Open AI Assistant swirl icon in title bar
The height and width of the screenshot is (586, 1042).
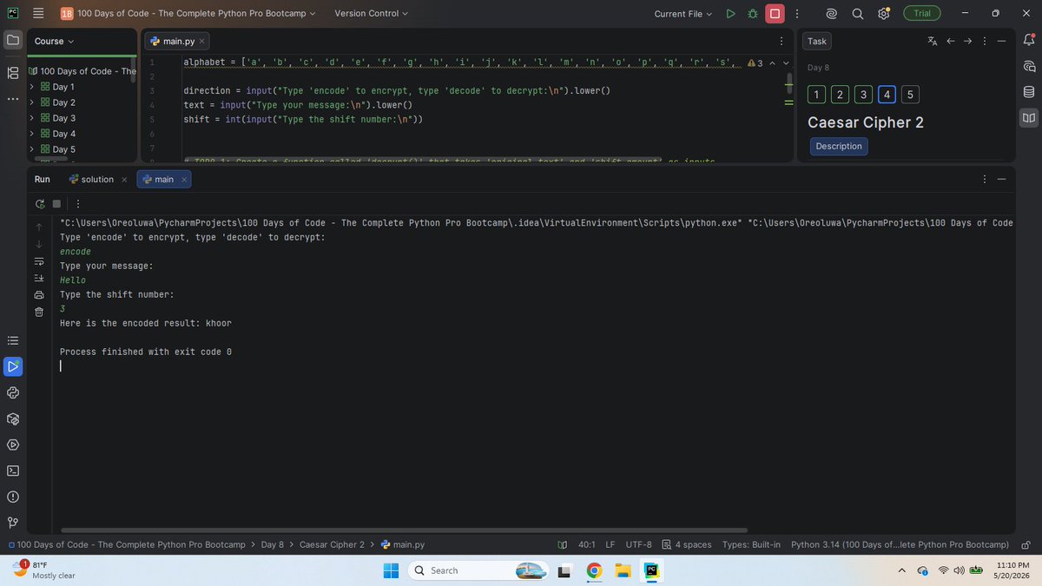tap(831, 14)
